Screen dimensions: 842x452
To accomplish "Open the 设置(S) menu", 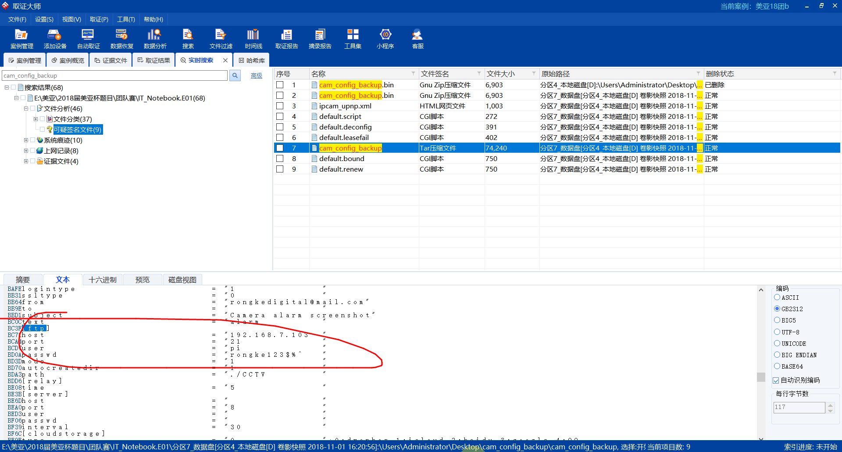I will 44,19.
